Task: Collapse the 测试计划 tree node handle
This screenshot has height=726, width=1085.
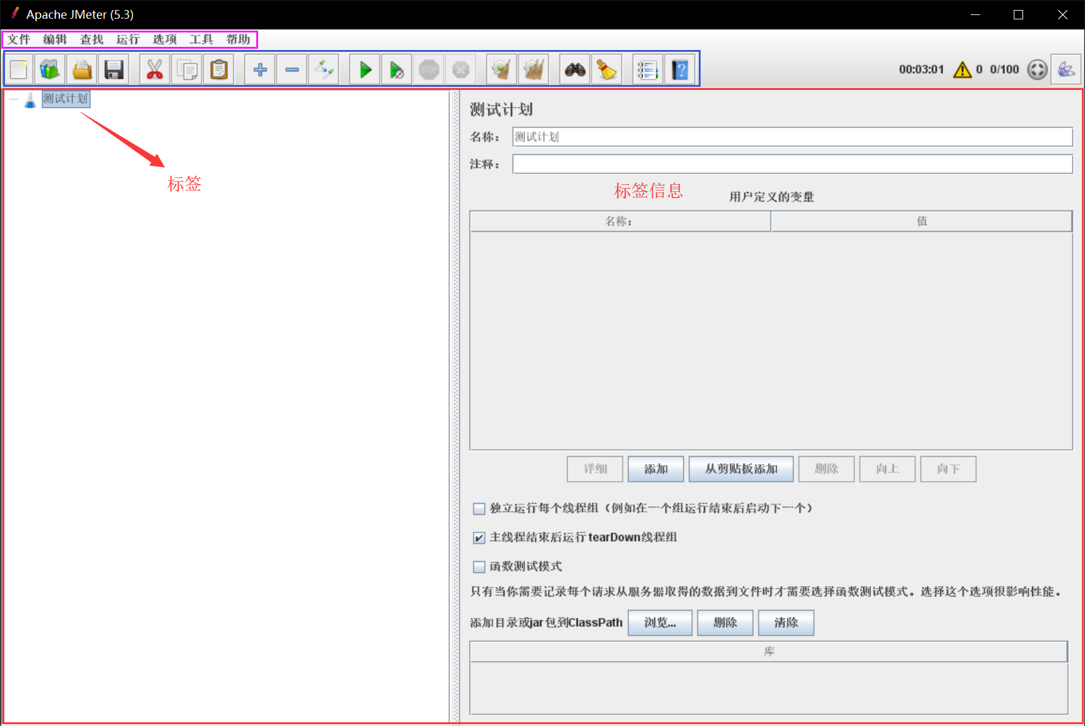Action: click(x=14, y=99)
